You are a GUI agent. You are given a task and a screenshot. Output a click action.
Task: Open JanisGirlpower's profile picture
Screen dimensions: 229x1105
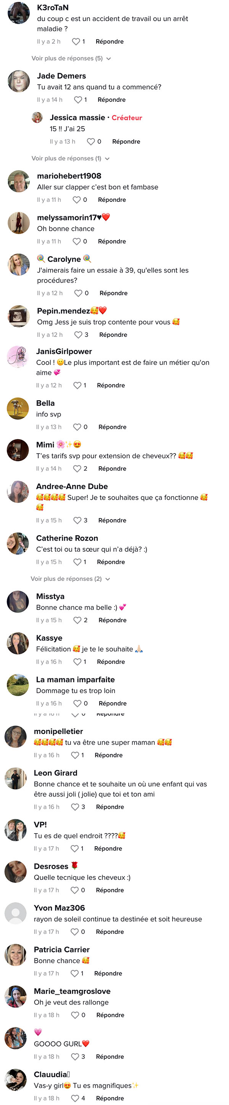pos(18,357)
